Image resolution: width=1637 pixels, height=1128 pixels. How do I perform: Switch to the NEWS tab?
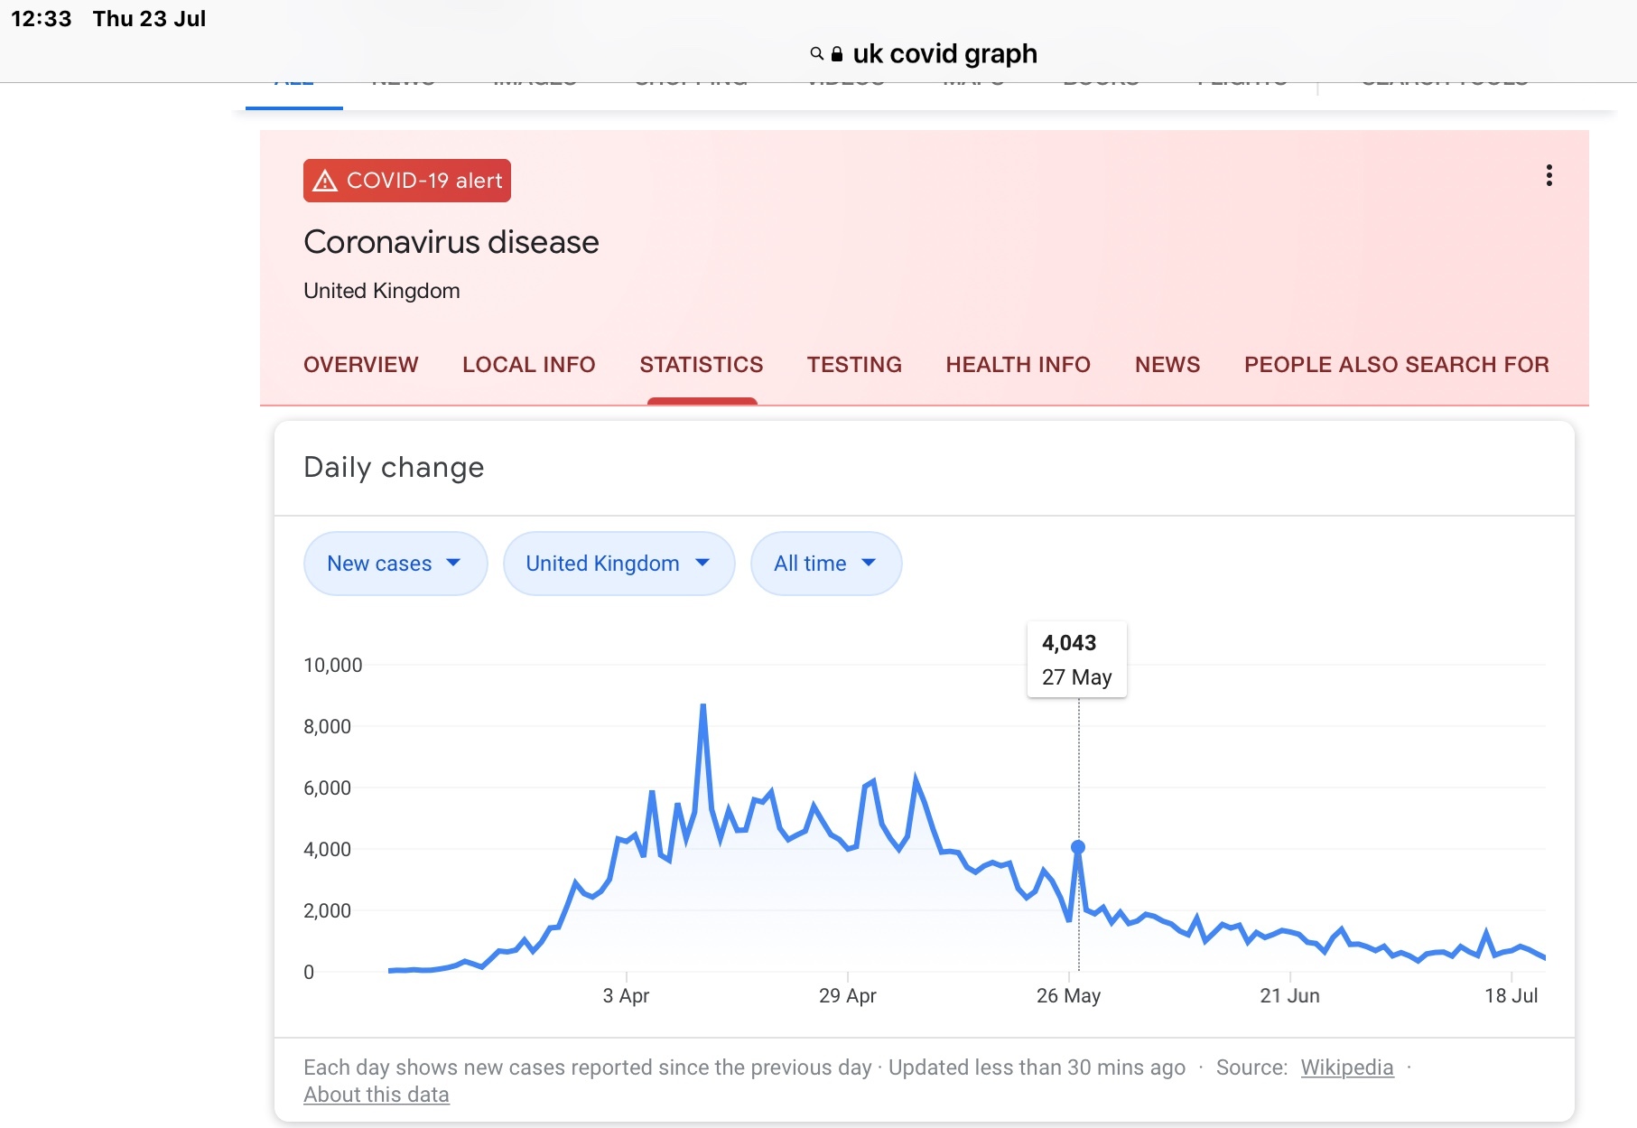tap(1167, 365)
